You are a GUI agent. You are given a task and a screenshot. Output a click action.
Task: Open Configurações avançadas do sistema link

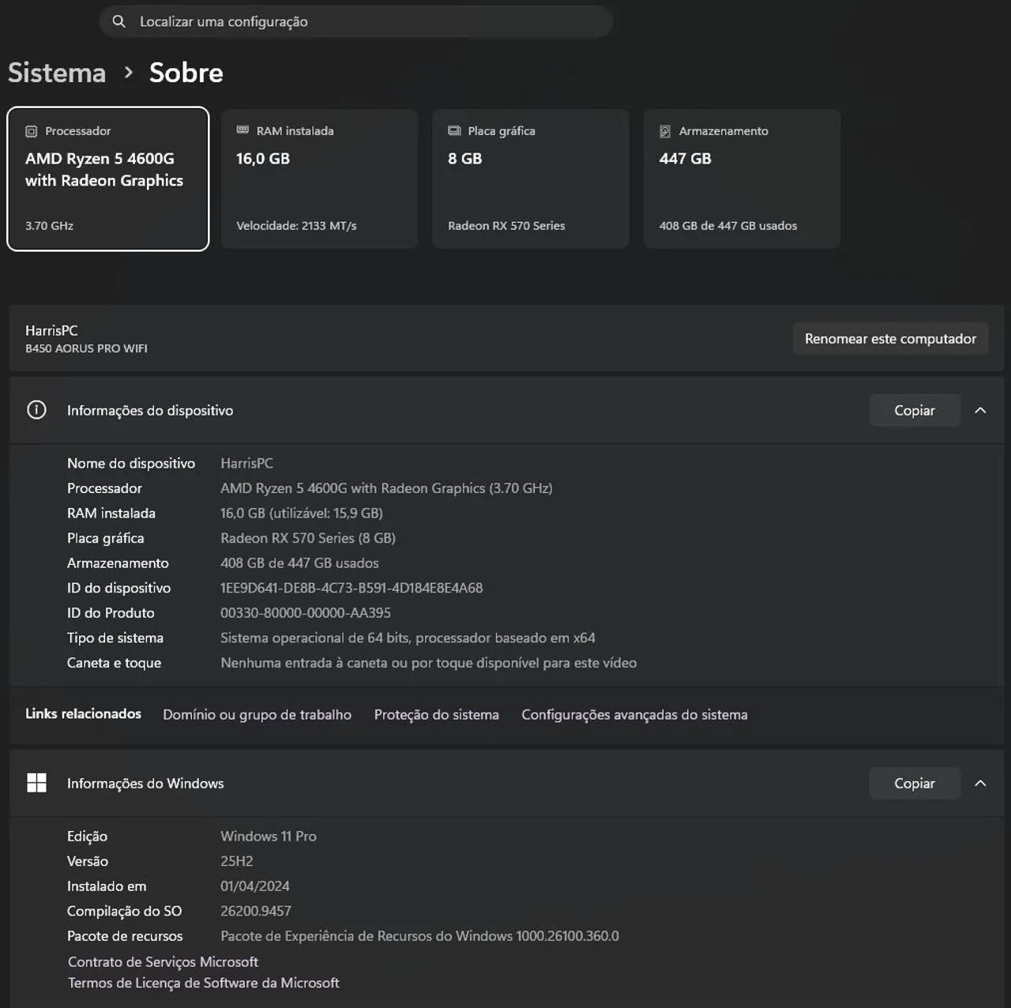(634, 714)
